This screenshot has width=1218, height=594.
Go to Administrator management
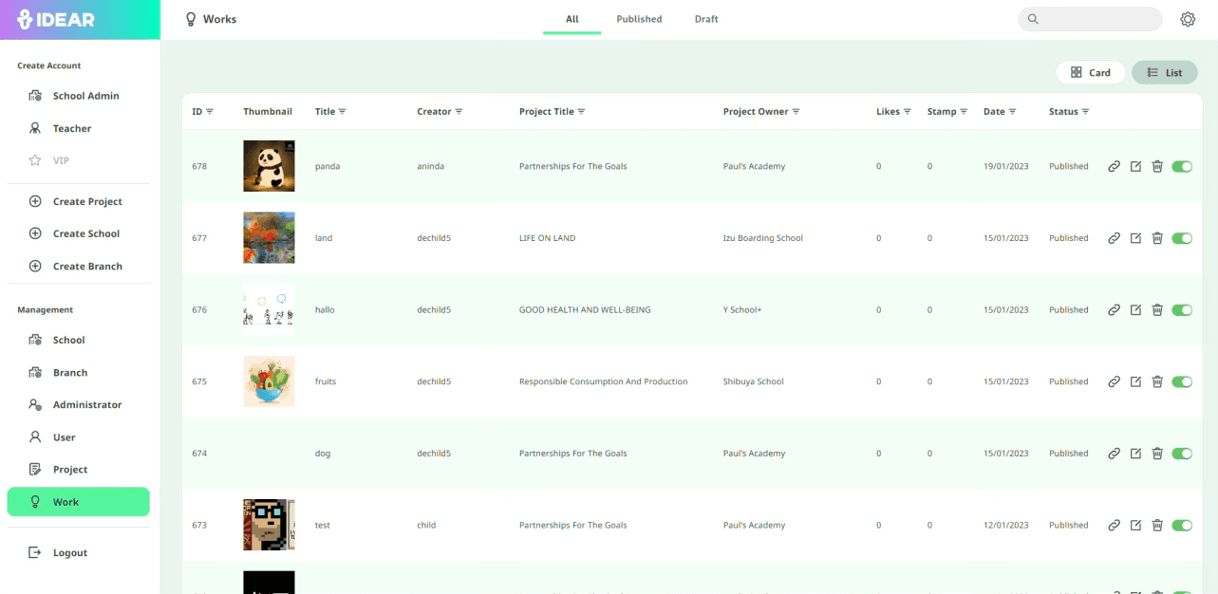point(79,405)
